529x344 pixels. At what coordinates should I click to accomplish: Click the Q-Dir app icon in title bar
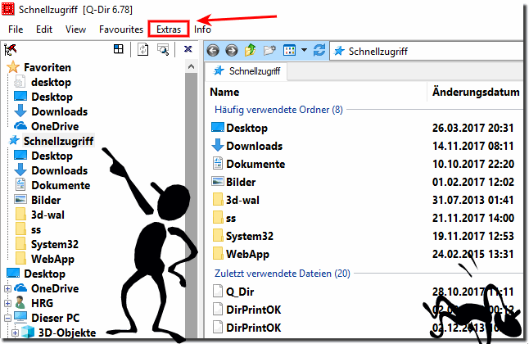pyautogui.click(x=8, y=9)
